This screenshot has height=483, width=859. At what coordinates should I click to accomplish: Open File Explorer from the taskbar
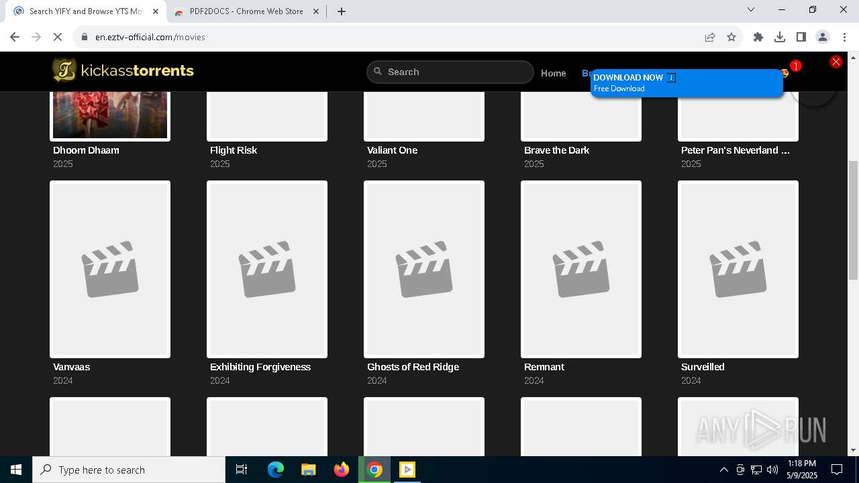pyautogui.click(x=308, y=470)
